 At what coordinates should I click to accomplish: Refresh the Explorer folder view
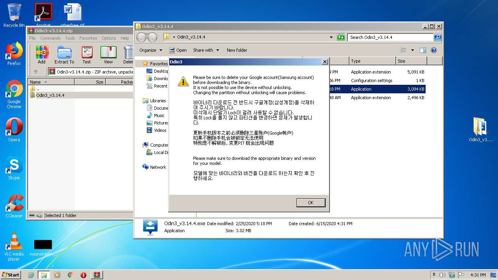point(341,37)
